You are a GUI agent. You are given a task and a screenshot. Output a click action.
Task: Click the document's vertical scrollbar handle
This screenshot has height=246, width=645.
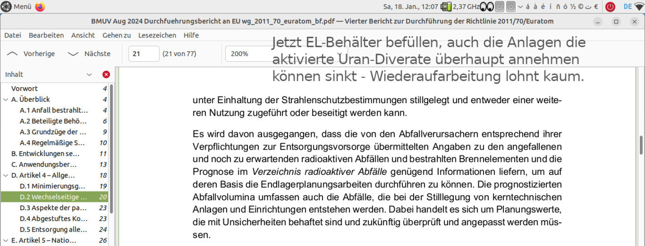point(642,145)
